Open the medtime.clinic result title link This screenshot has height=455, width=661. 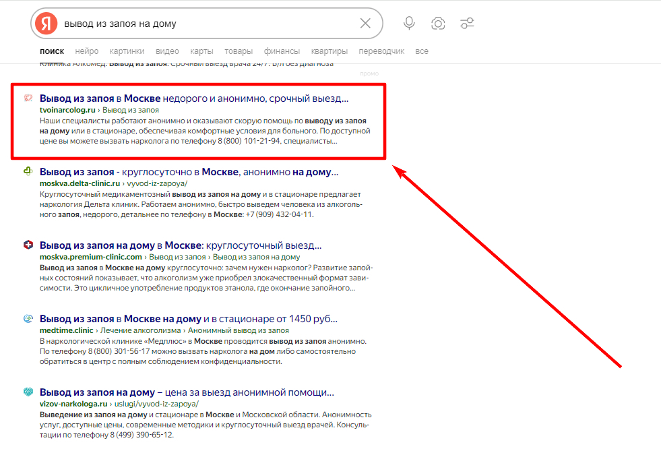point(189,319)
